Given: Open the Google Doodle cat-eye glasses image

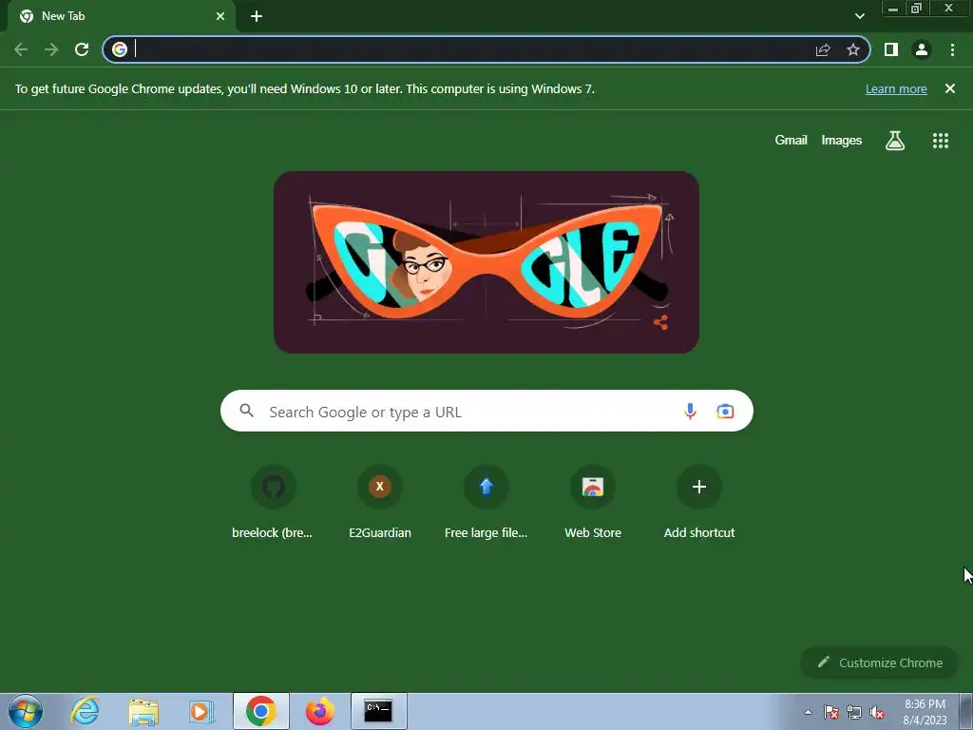Looking at the screenshot, I should pos(486,262).
